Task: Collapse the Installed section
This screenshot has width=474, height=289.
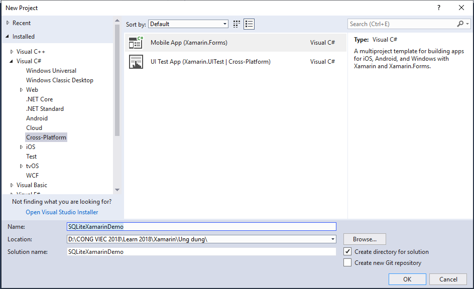Action: coord(7,37)
